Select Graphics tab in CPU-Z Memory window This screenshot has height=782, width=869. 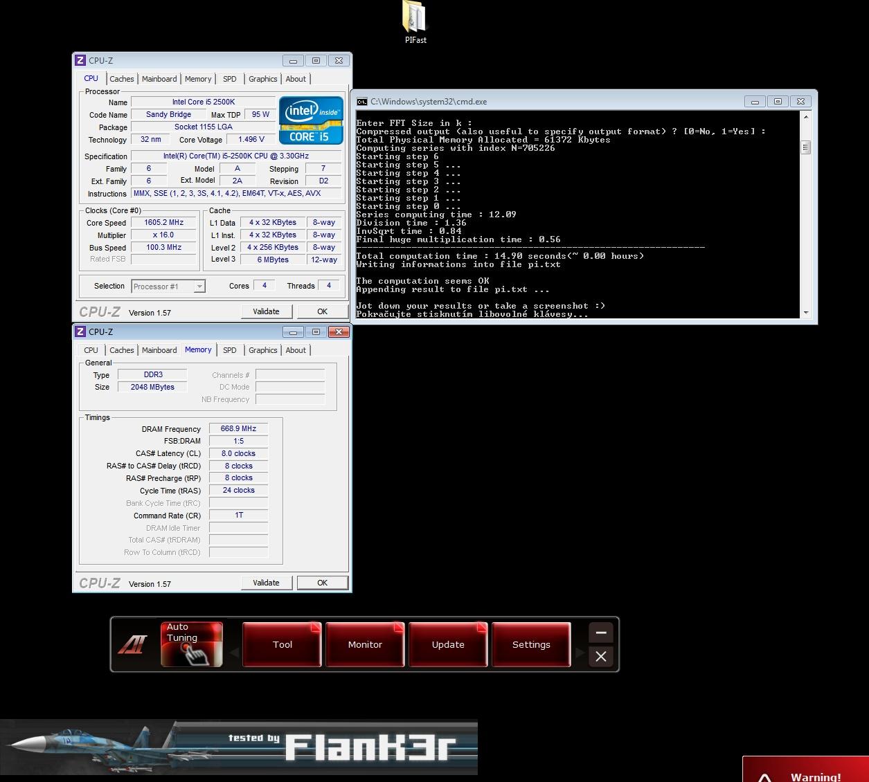coord(263,351)
